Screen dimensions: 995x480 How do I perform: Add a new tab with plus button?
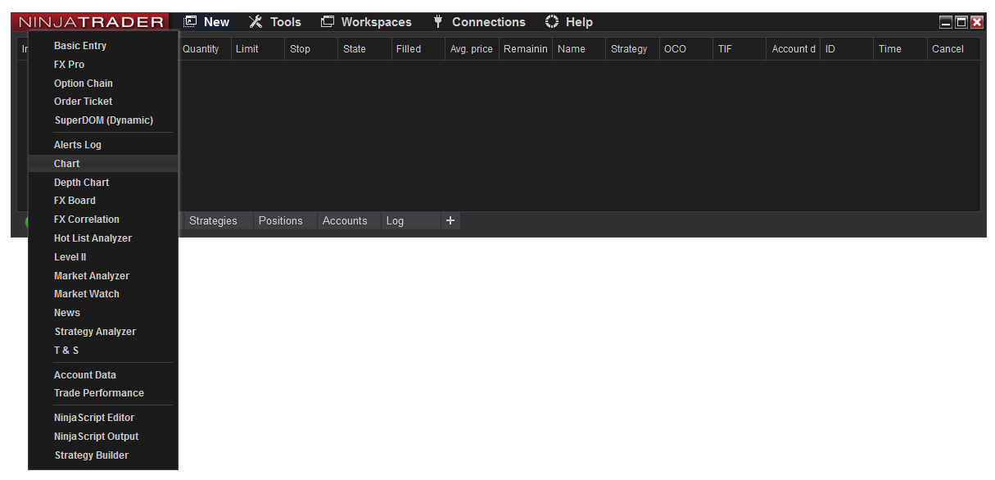[x=450, y=220]
